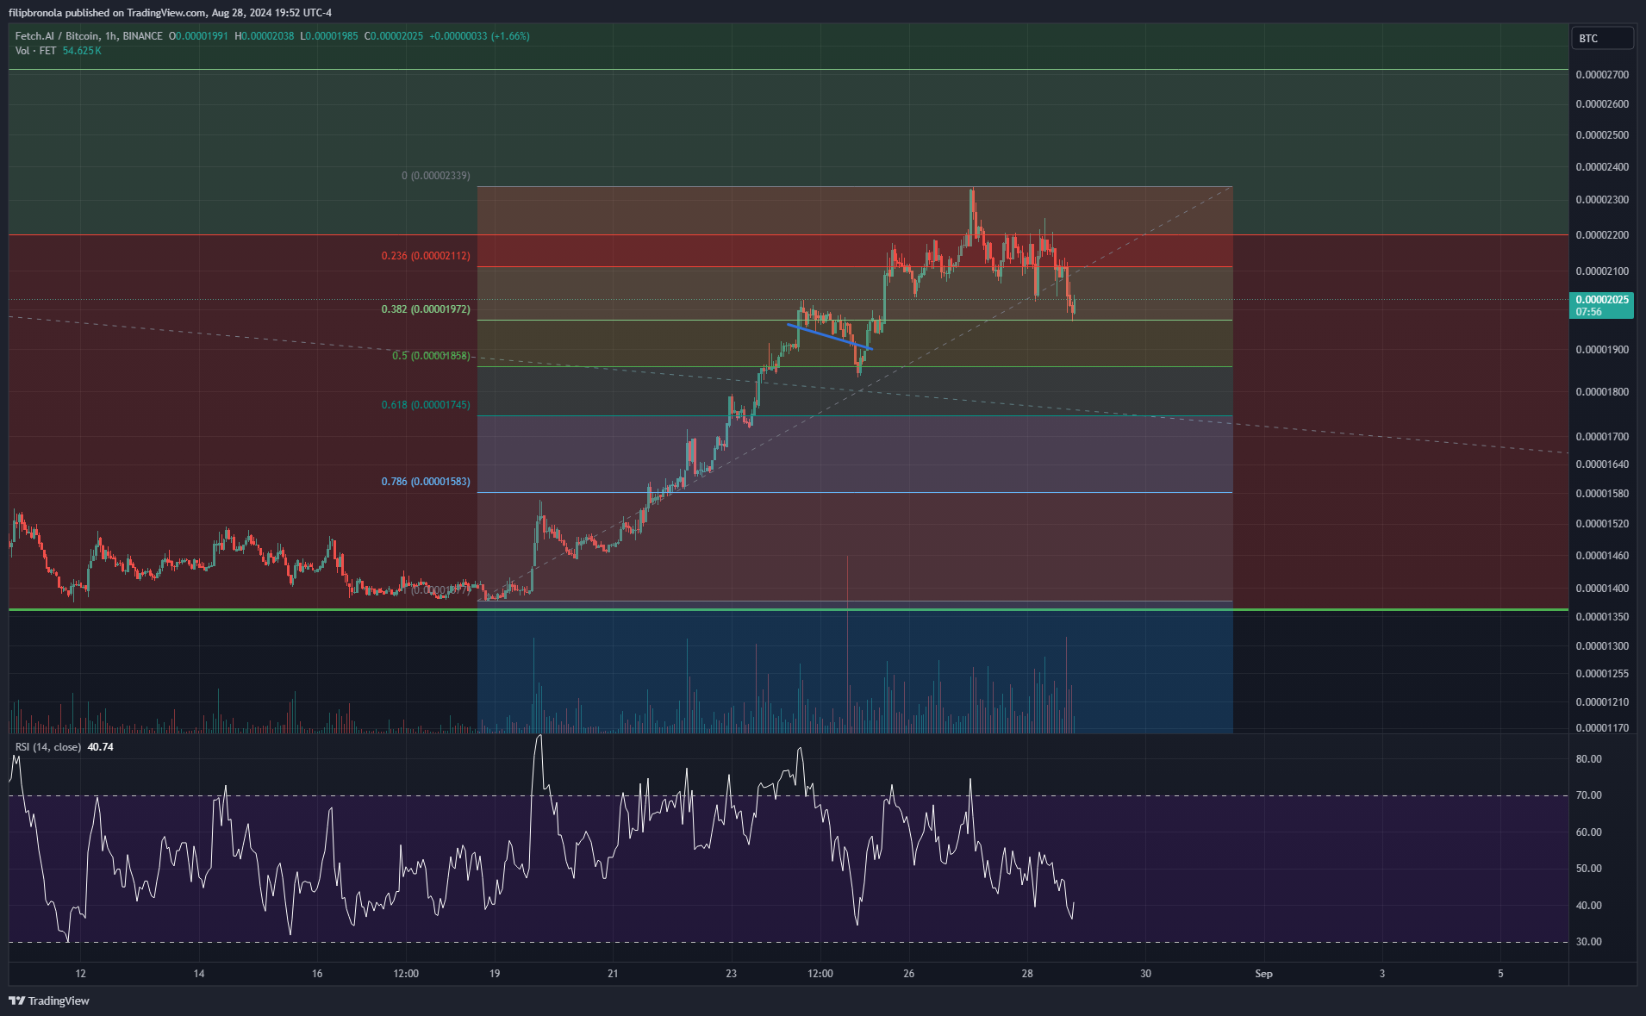
Task: Click the Sep date on time axis
Action: pos(1263,974)
